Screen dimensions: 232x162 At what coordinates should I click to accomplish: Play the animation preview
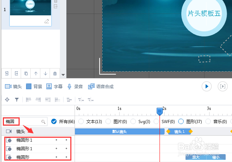click(207, 86)
